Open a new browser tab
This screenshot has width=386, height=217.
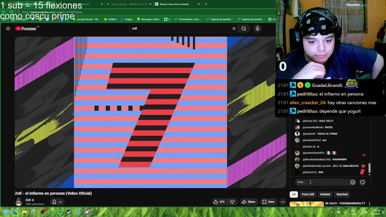206,4
